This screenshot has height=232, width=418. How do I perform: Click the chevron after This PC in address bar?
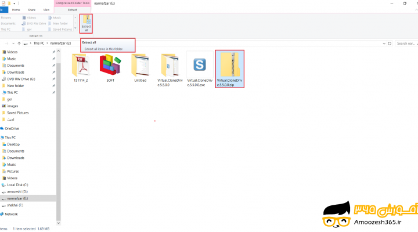[x=47, y=43]
